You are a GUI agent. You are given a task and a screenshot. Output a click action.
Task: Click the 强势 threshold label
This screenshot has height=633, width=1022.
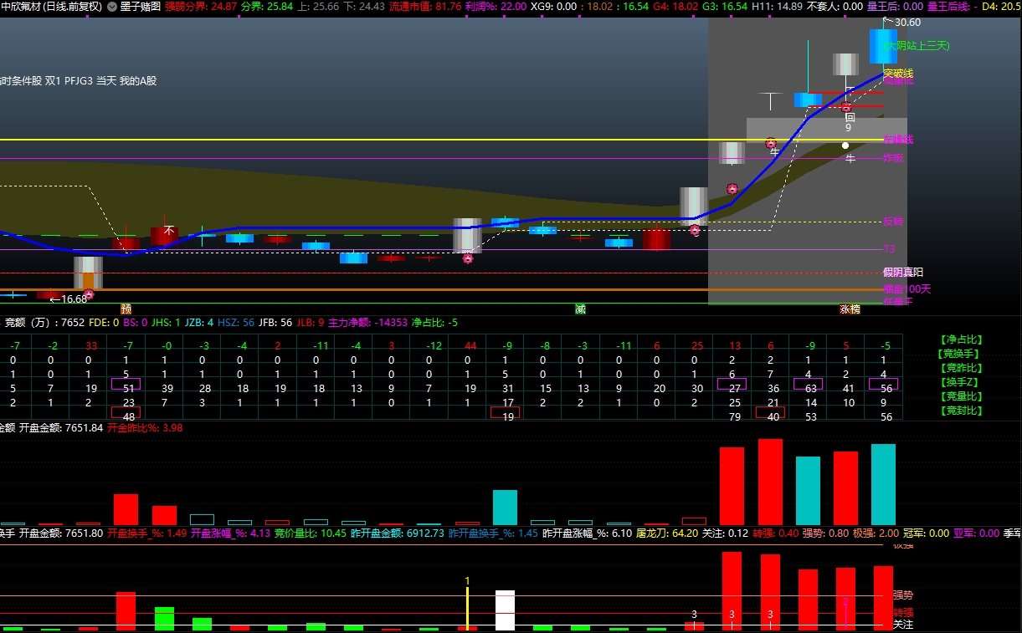click(x=902, y=595)
